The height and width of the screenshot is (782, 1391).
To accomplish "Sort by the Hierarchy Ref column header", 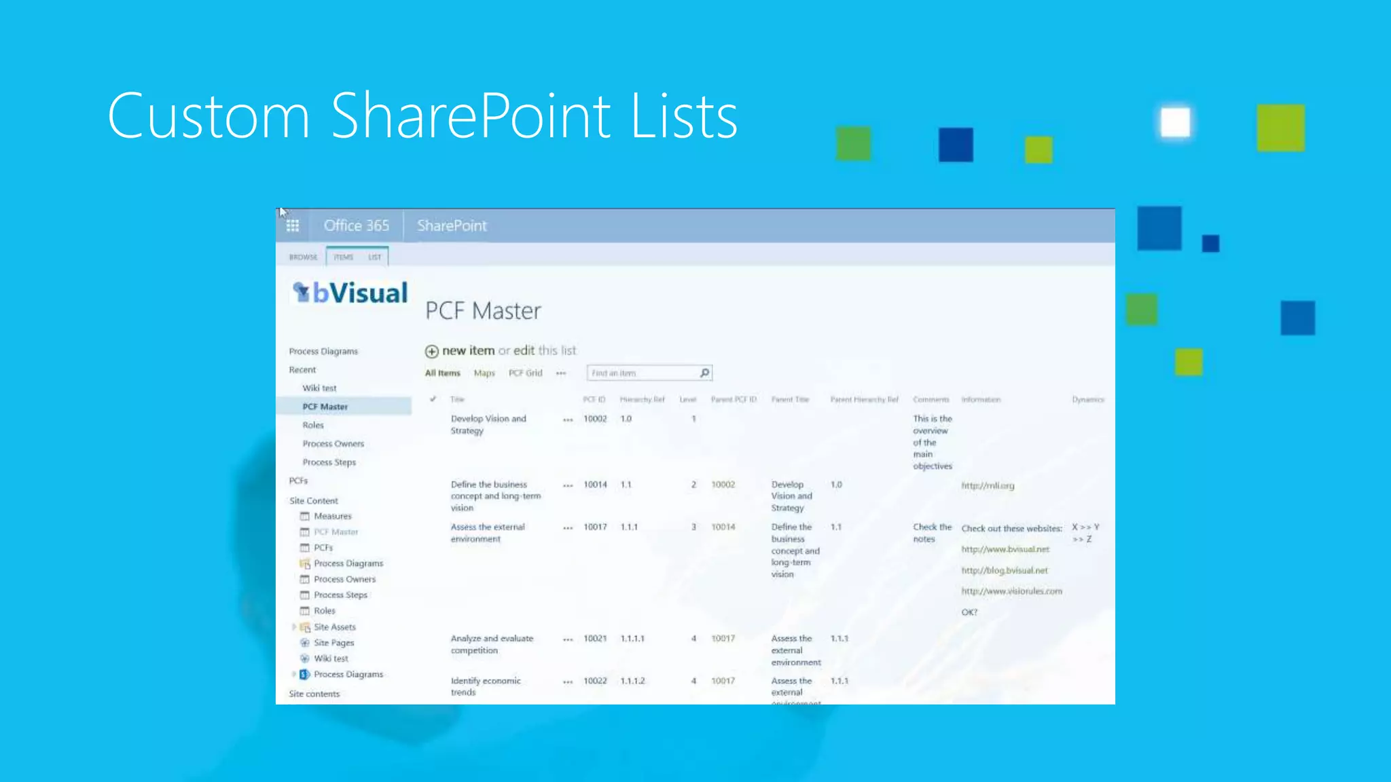I will 642,399.
